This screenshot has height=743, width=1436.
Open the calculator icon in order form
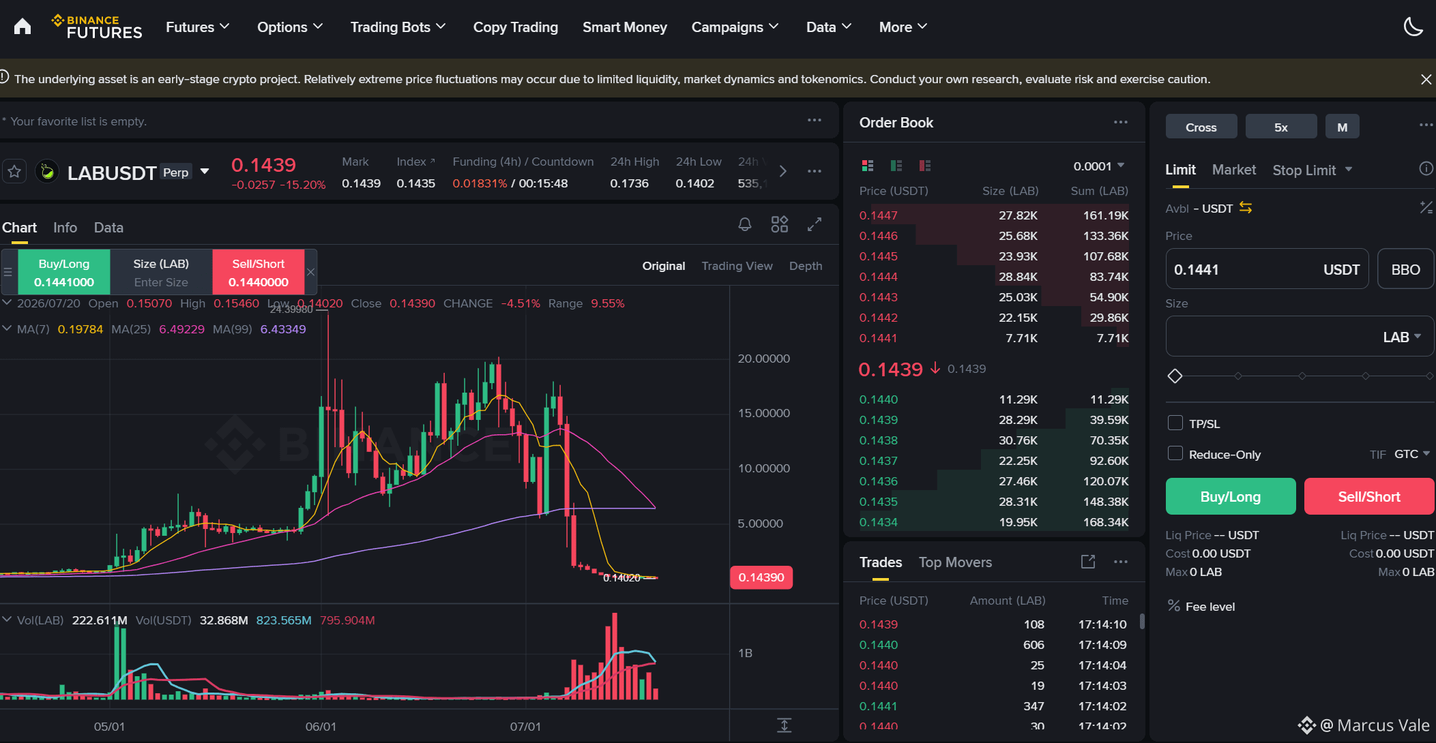pos(1426,208)
